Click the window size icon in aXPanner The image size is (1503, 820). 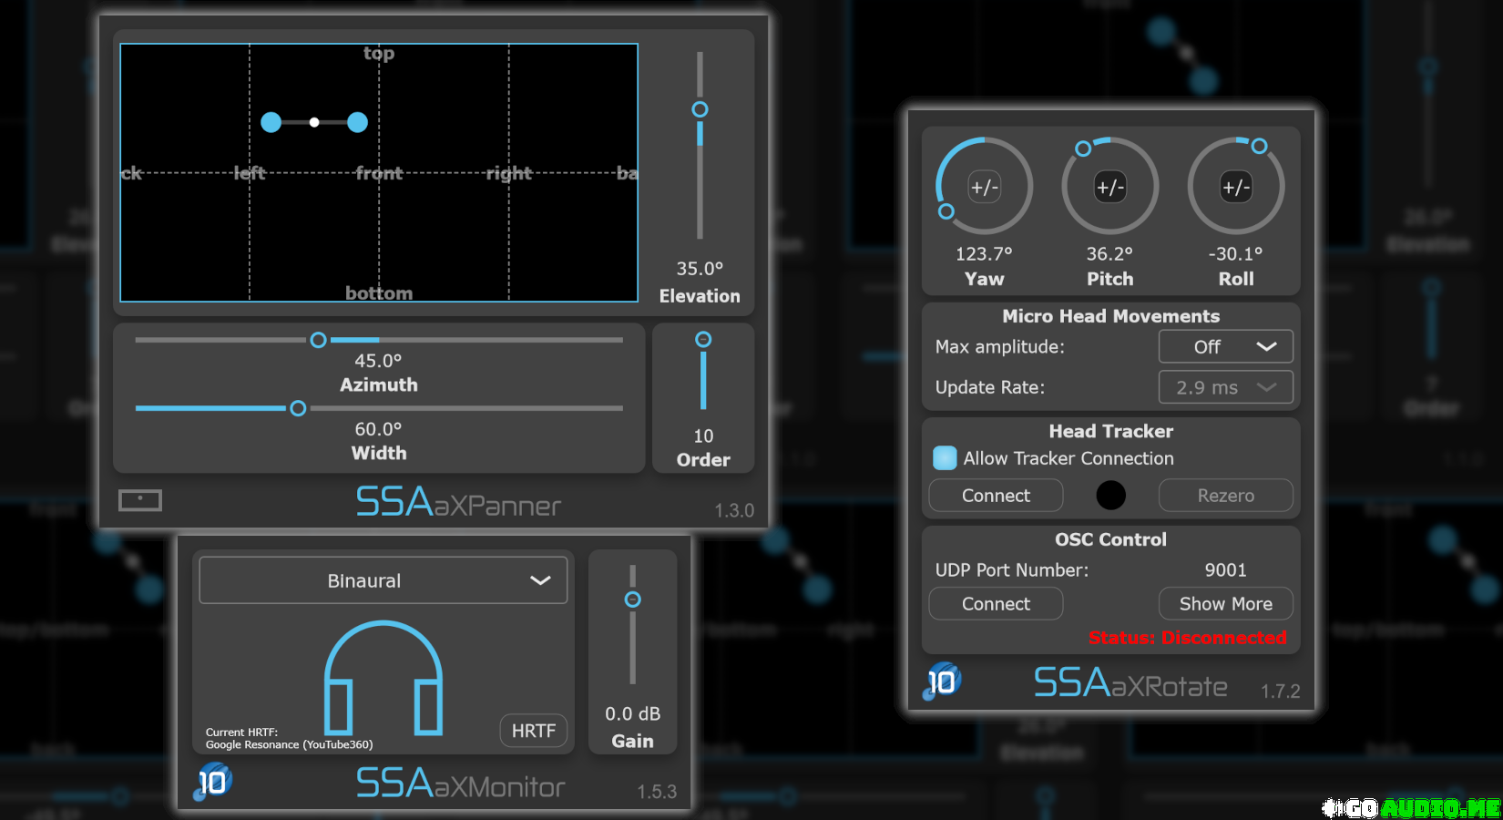click(140, 500)
